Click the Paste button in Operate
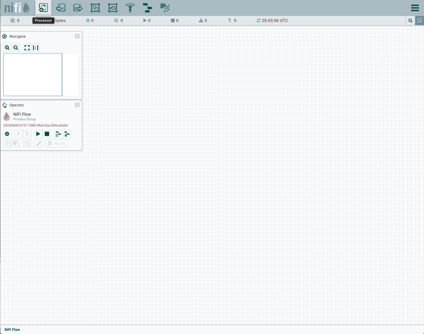This screenshot has width=424, height=334. tap(16, 143)
